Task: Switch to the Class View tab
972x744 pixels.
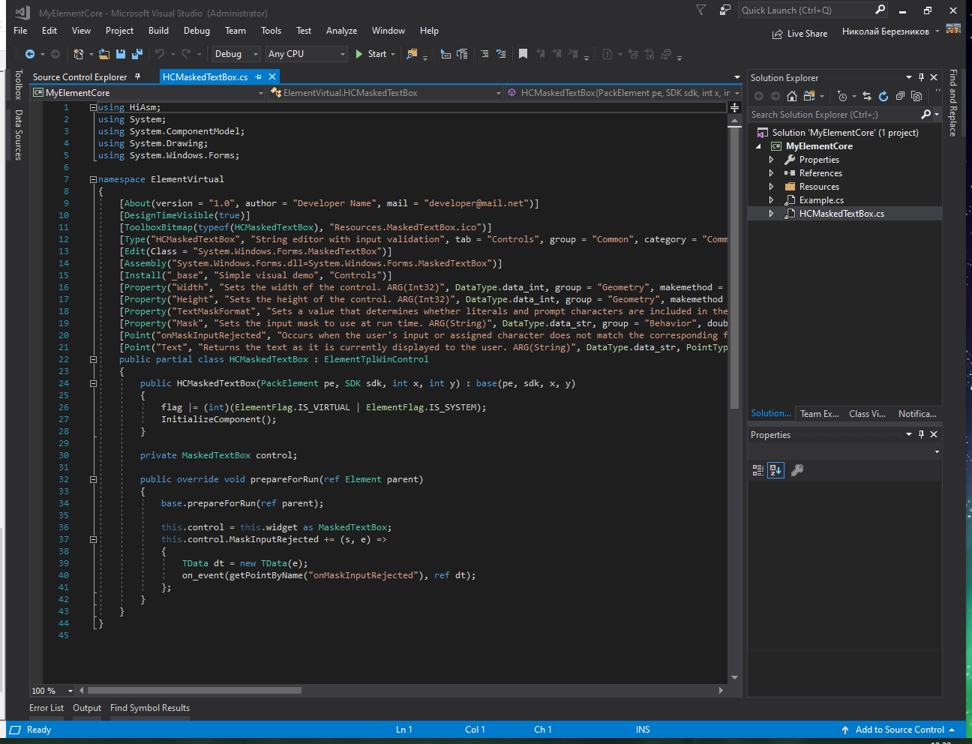Action: point(867,414)
